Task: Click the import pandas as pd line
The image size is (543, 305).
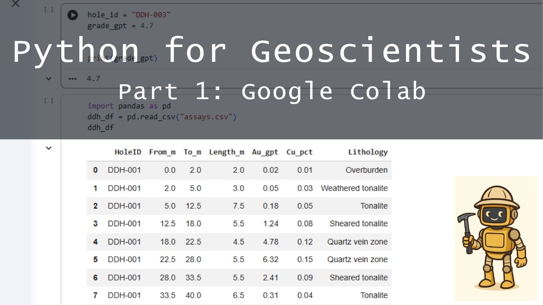Action: point(129,106)
